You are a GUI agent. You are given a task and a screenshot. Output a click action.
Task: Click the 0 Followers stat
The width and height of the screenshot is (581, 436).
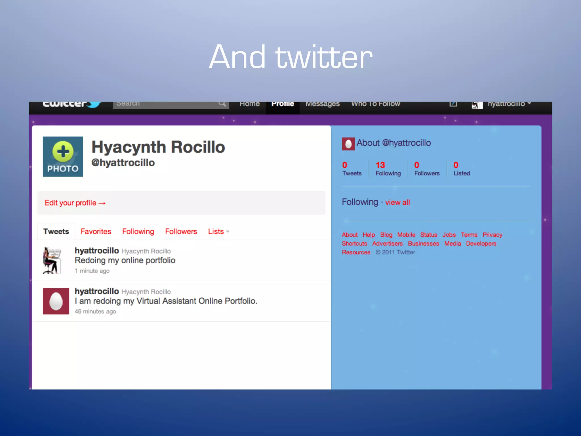click(427, 169)
